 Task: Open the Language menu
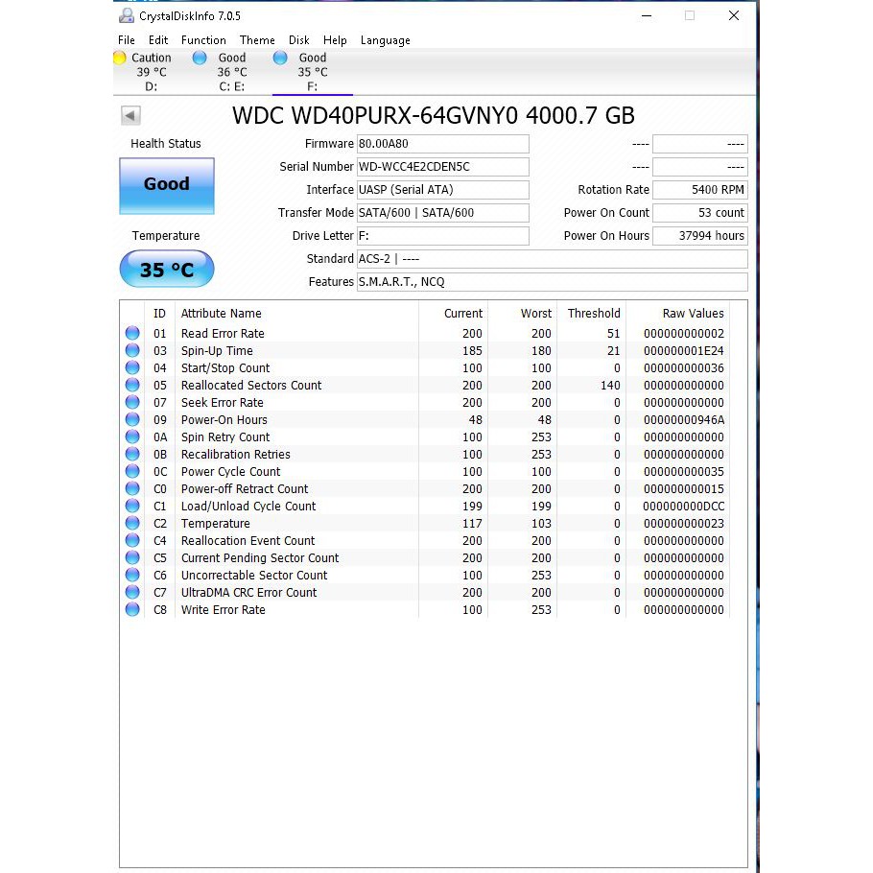tap(386, 40)
